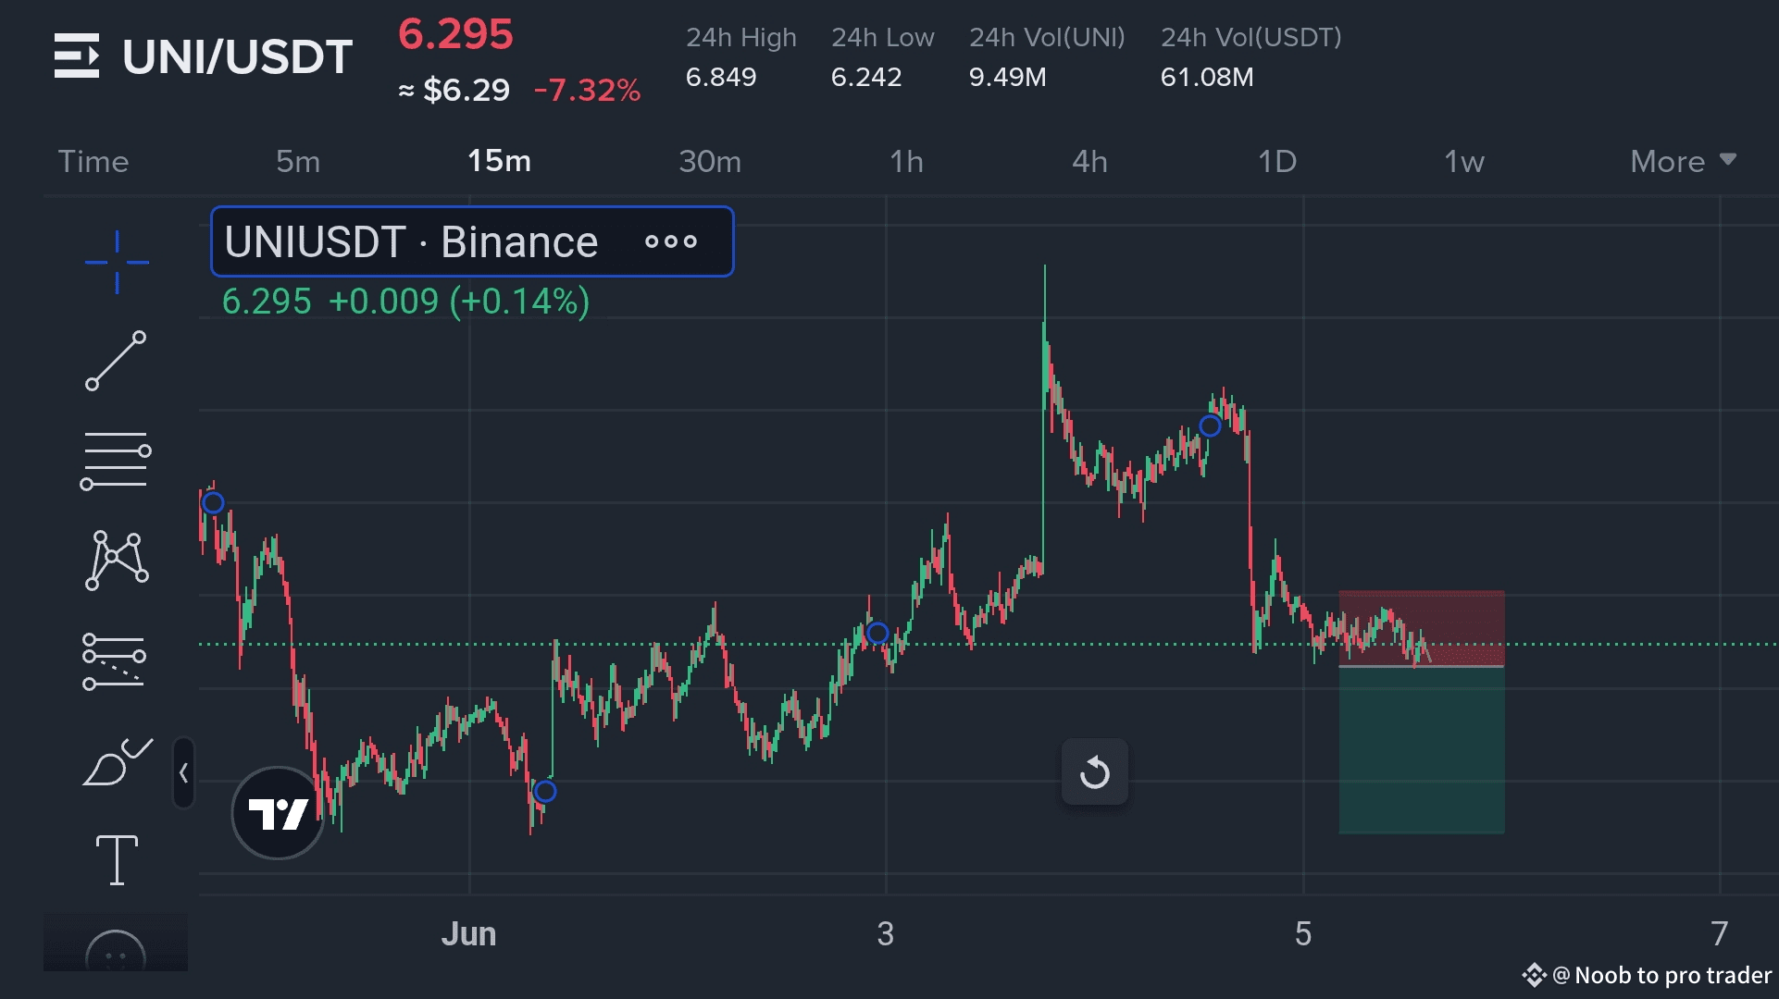Reset chart view with circular arrow
Image resolution: width=1779 pixels, height=999 pixels.
tap(1094, 772)
